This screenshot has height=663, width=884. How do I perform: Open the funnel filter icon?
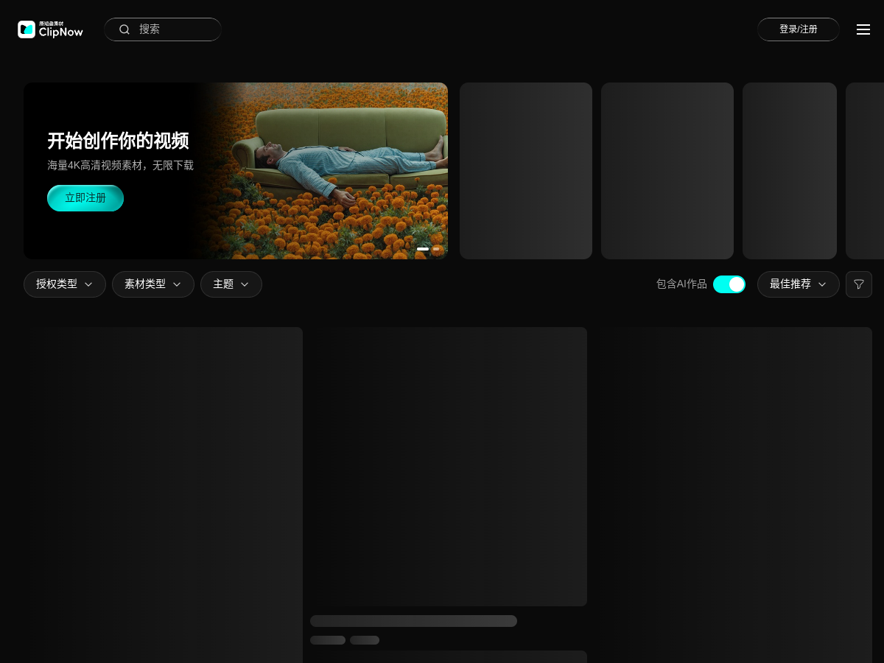(859, 284)
